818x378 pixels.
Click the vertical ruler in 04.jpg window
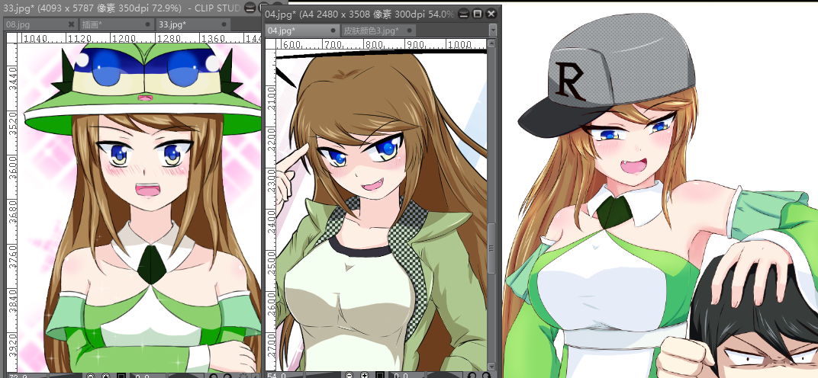pyautogui.click(x=270, y=211)
